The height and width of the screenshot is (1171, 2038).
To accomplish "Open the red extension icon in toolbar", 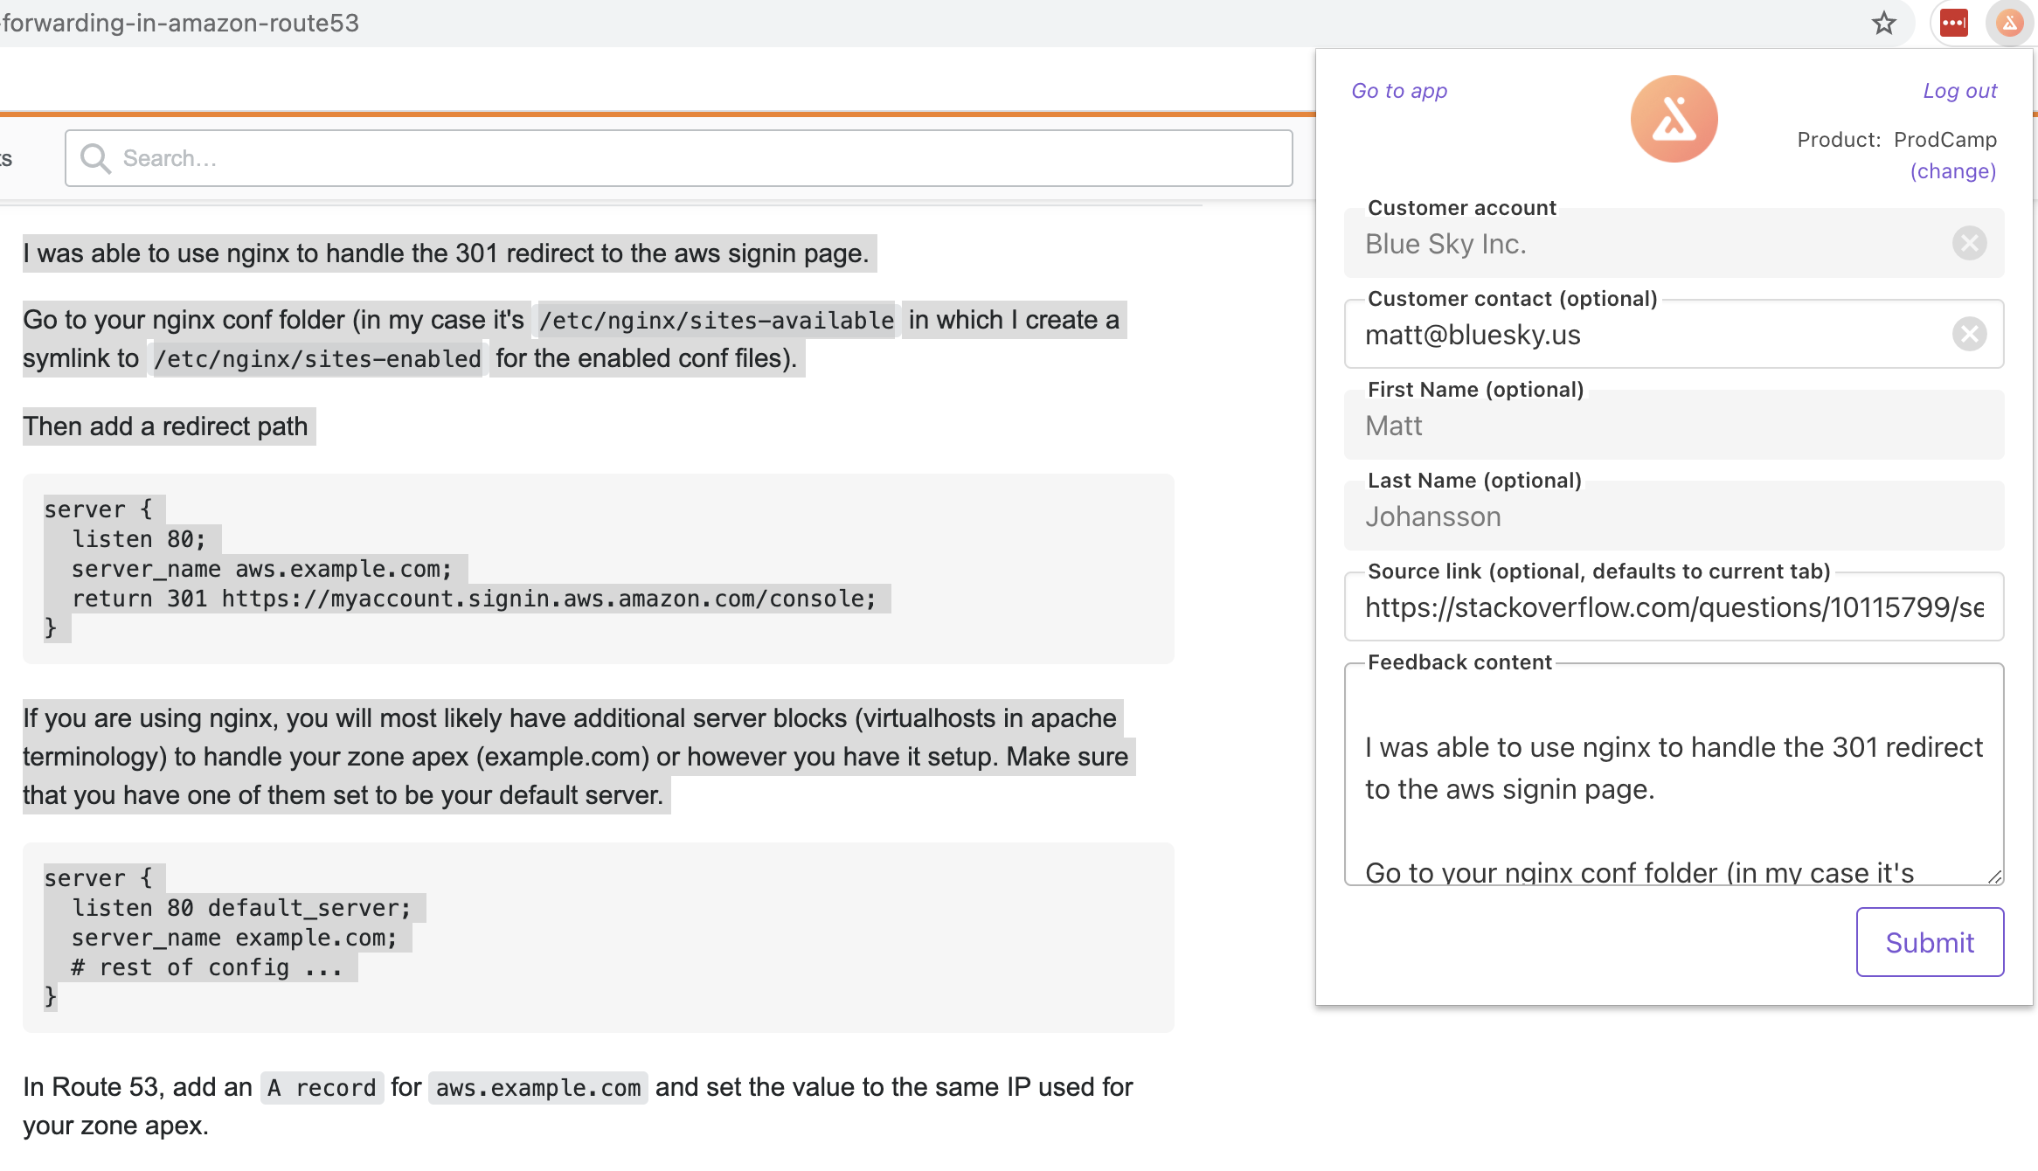I will 1953,24.
